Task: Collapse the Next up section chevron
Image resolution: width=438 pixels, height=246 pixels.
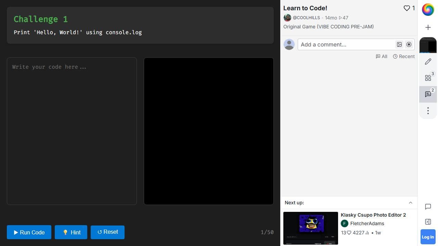Action: 410,203
